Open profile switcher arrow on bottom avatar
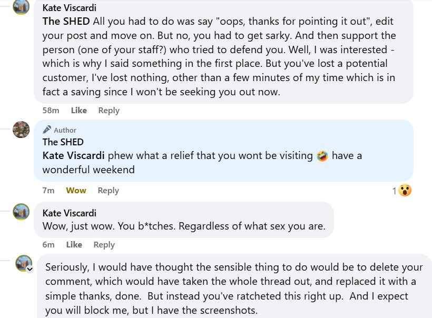 click(x=30, y=269)
